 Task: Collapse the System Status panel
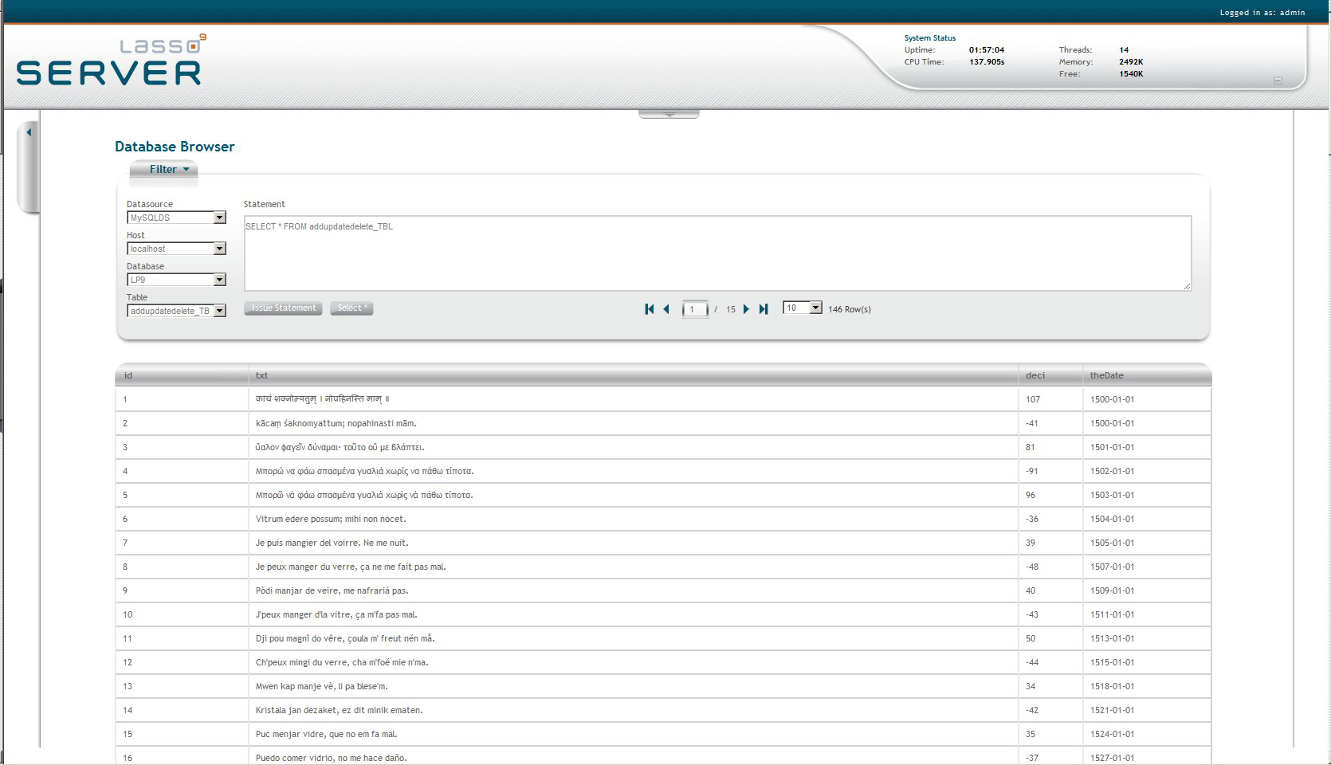coord(1278,80)
